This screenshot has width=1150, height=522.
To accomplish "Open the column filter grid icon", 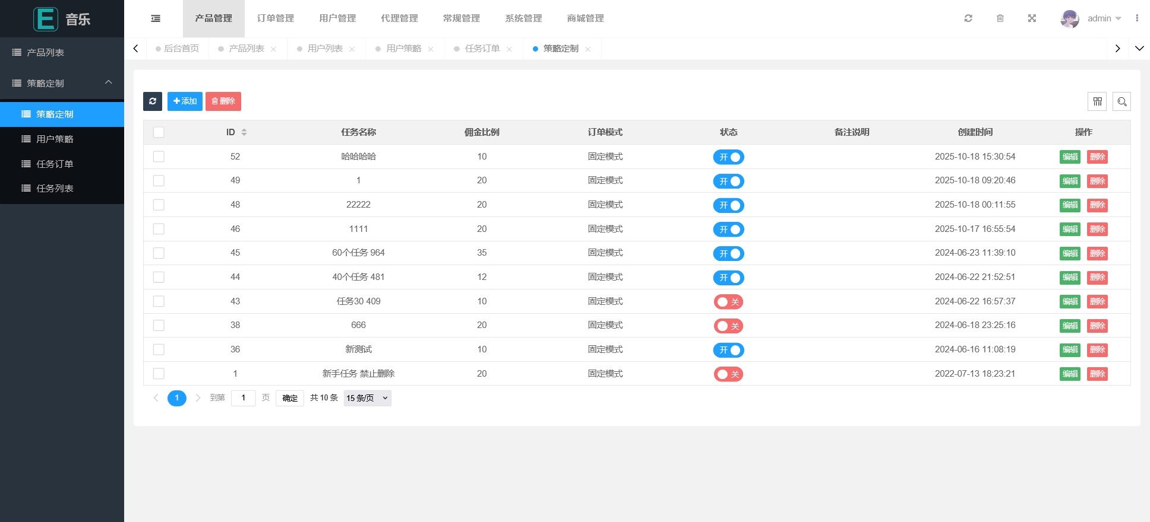I will tap(1097, 101).
